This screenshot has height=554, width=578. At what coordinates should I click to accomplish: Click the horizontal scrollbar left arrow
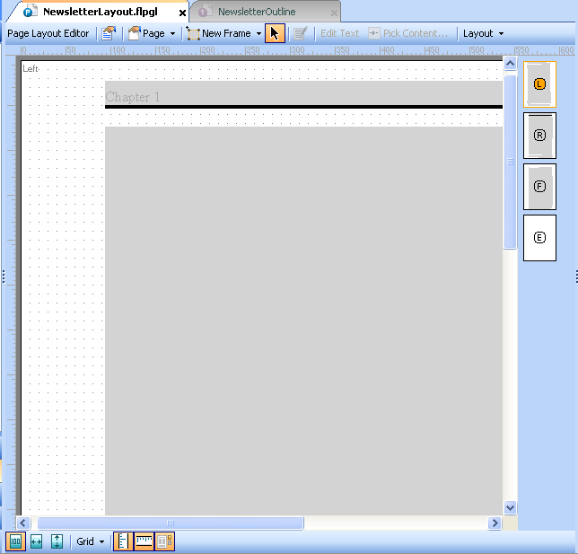(x=22, y=523)
